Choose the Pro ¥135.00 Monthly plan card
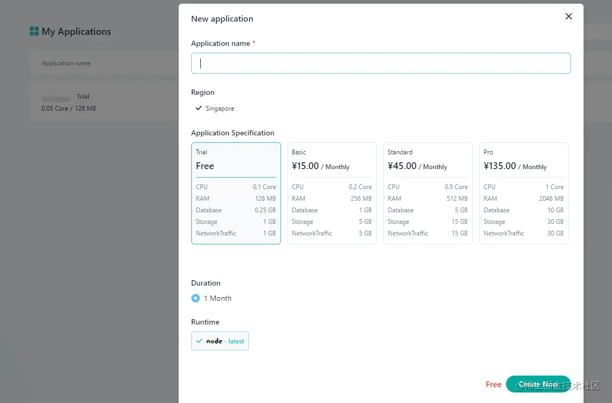612x403 pixels. [x=523, y=193]
